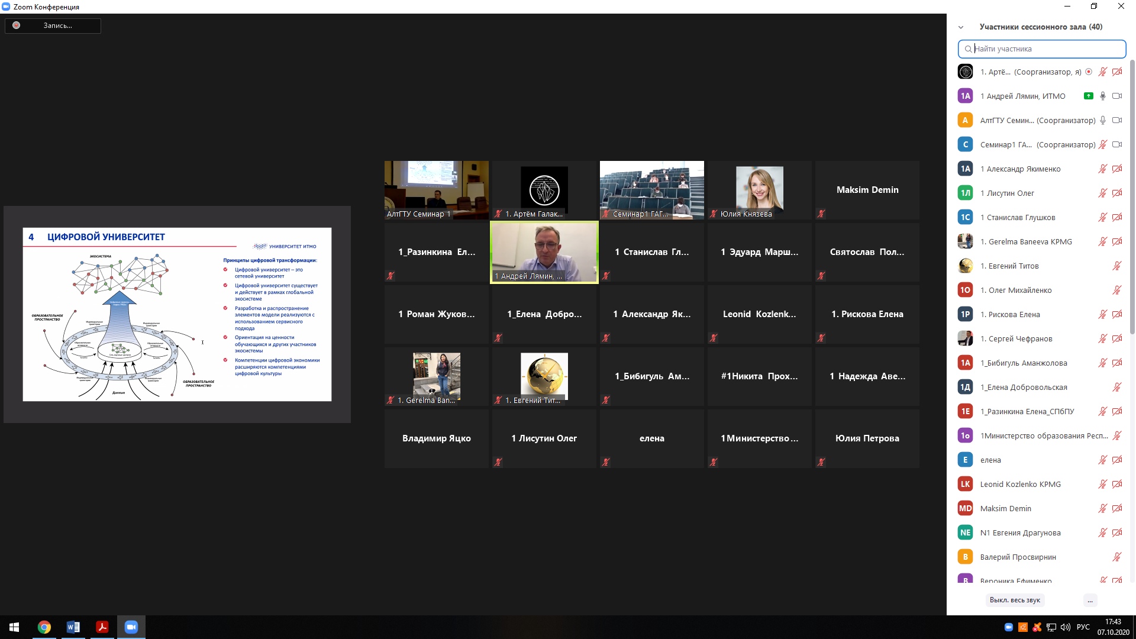
Task: Click the camera-off icon for 1_Бибигуль Аманжолова
Action: point(1117,363)
